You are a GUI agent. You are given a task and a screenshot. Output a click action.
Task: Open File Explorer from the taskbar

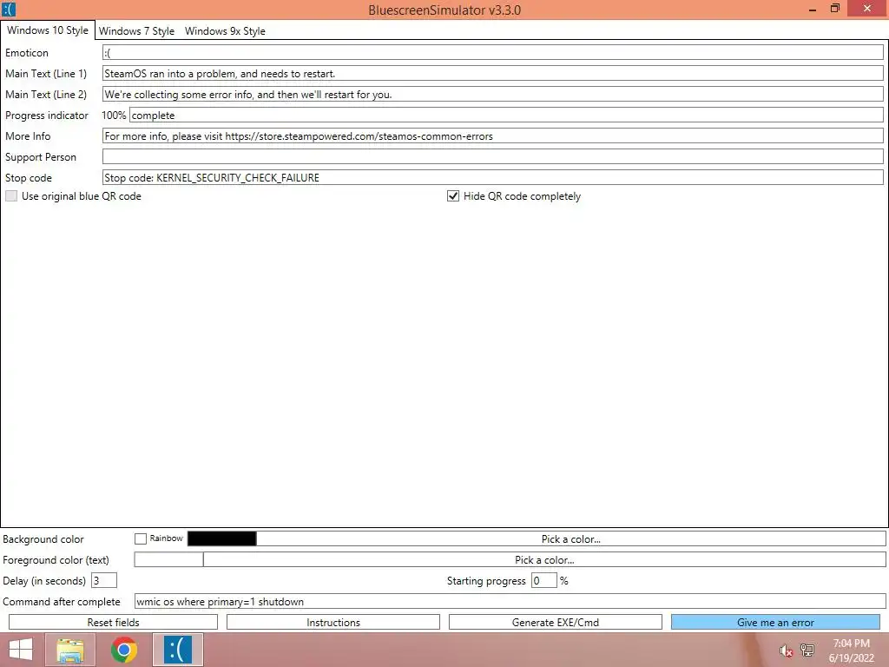[x=70, y=650]
